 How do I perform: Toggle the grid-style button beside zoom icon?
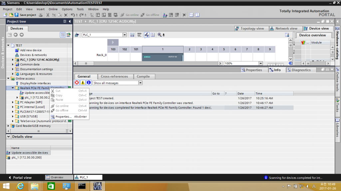tap(153, 35)
